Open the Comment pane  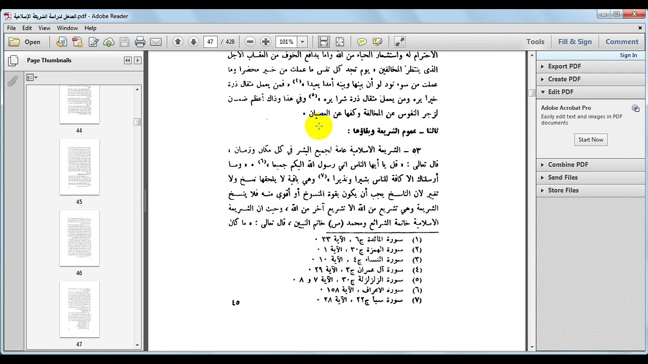click(x=622, y=42)
